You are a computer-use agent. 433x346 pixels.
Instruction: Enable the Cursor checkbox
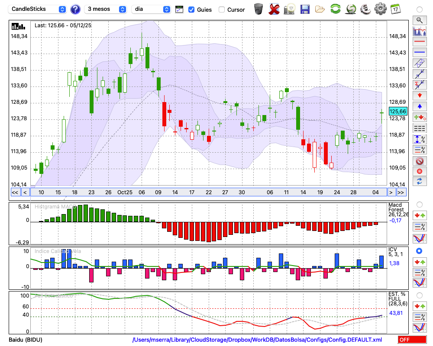(222, 10)
